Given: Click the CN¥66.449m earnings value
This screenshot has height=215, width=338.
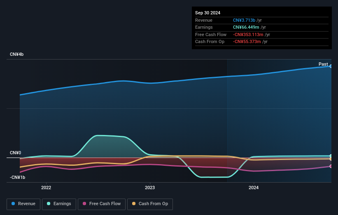Looking at the screenshot, I should tap(246, 27).
